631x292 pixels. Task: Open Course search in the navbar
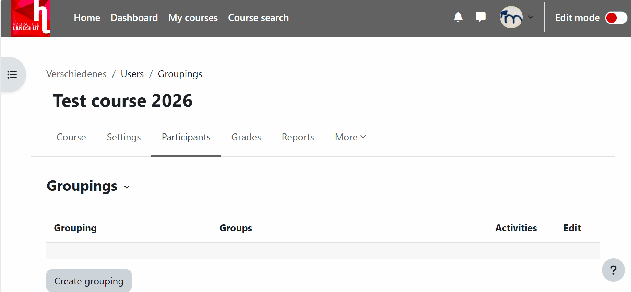258,18
